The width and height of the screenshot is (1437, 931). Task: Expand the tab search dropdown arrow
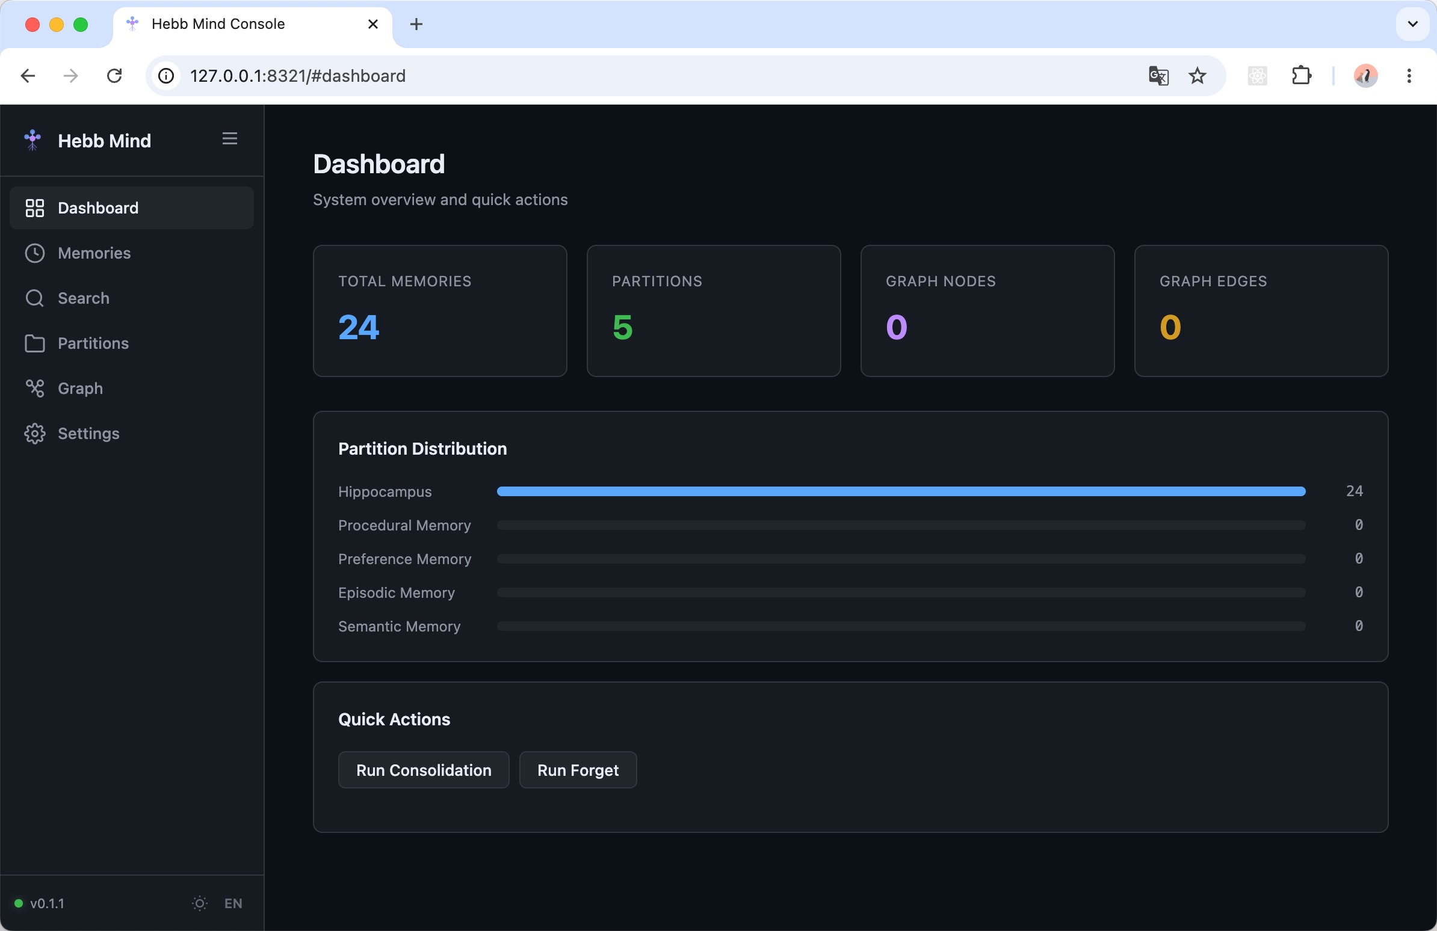(1412, 24)
